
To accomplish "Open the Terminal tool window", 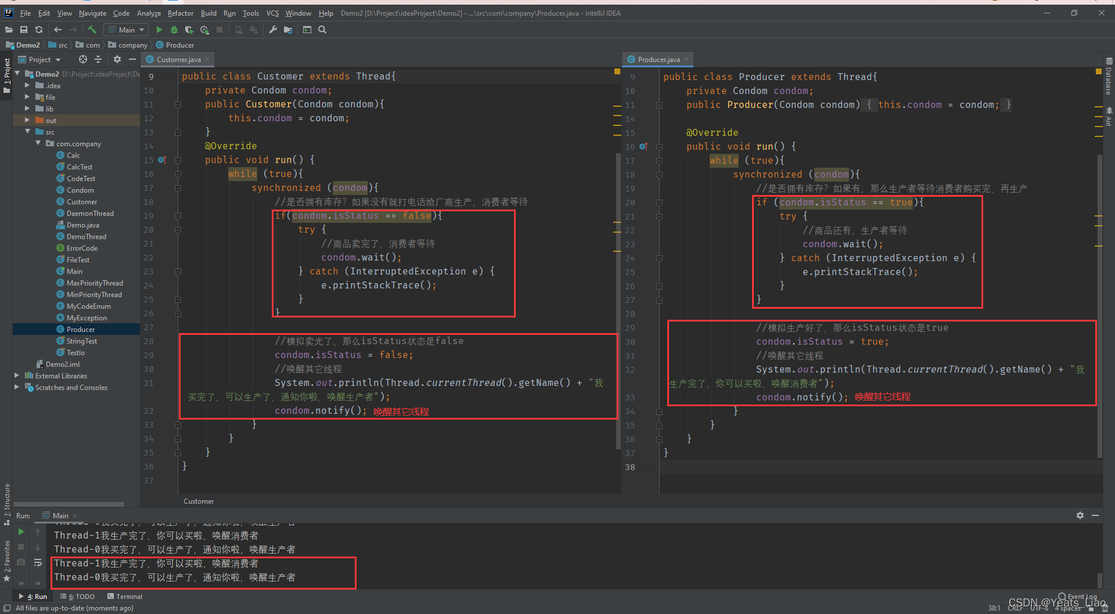I will coord(125,596).
